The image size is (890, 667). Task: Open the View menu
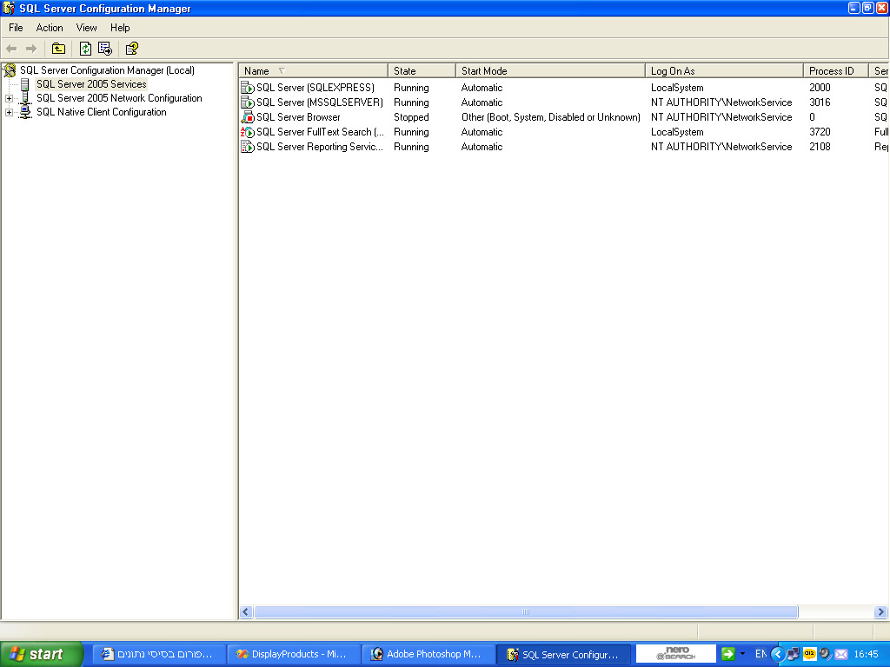tap(87, 28)
